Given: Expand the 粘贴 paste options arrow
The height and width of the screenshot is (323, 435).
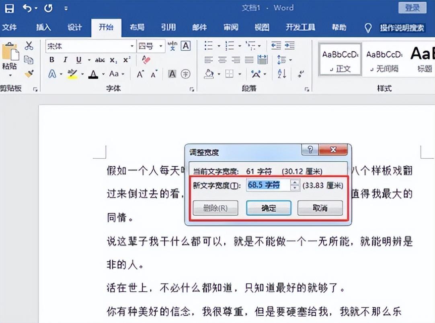Looking at the screenshot, I should click(10, 76).
